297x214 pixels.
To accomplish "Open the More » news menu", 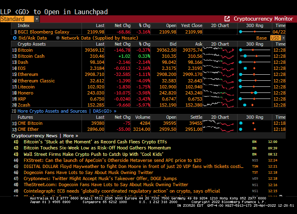I will 71,136.
